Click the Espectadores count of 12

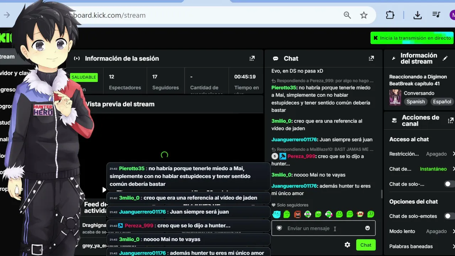pyautogui.click(x=112, y=76)
